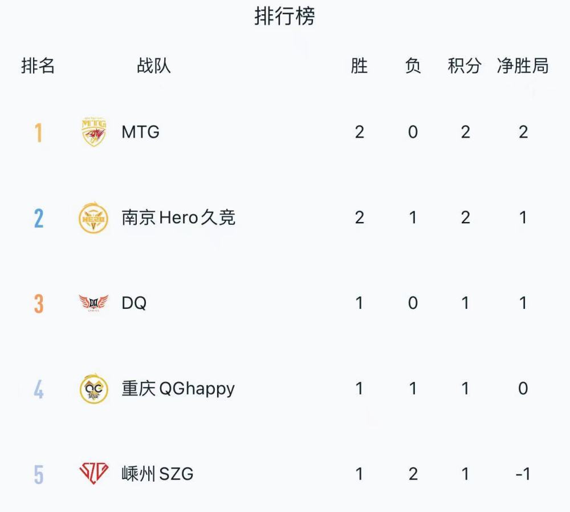570x512 pixels.
Task: Open the MTG team name
Action: (141, 132)
